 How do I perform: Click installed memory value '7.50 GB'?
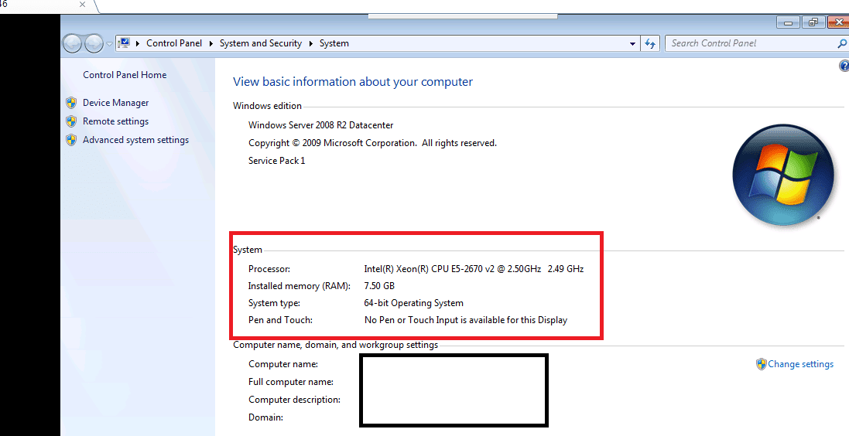click(x=379, y=285)
